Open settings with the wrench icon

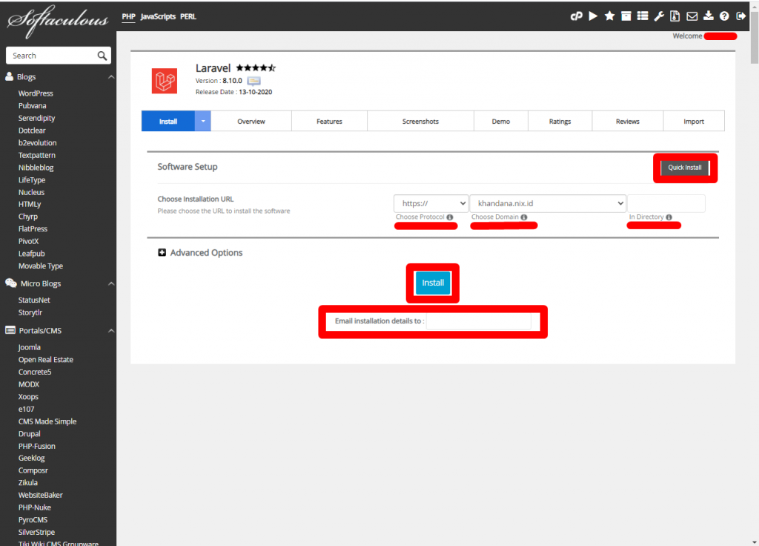click(x=660, y=16)
